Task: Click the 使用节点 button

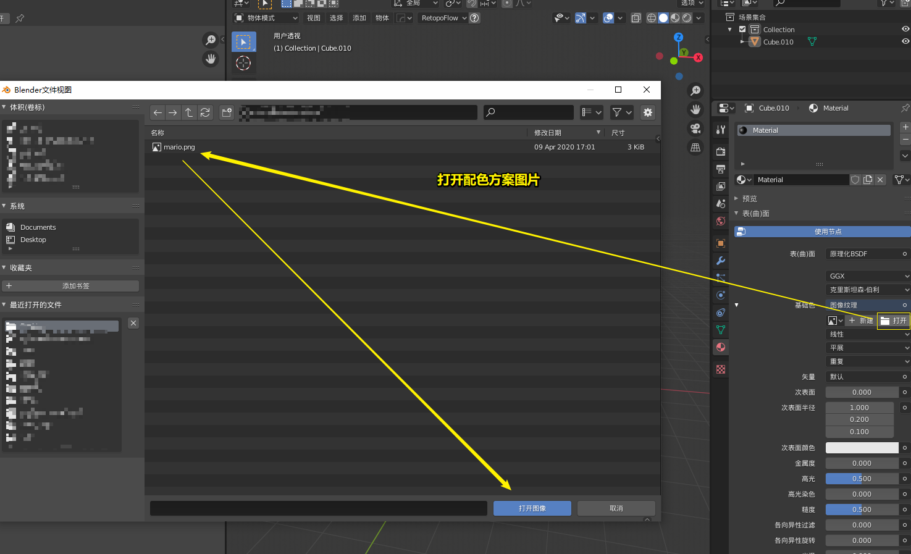Action: coord(823,232)
